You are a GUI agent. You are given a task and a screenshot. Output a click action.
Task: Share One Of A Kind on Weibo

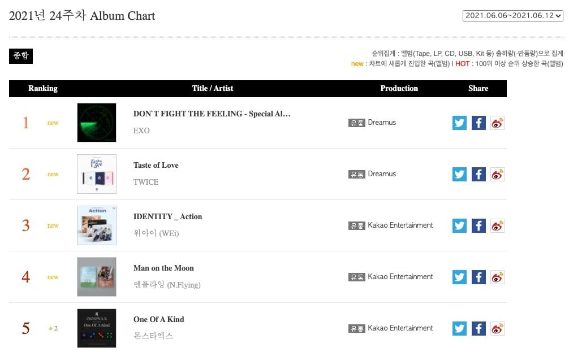coord(497,328)
